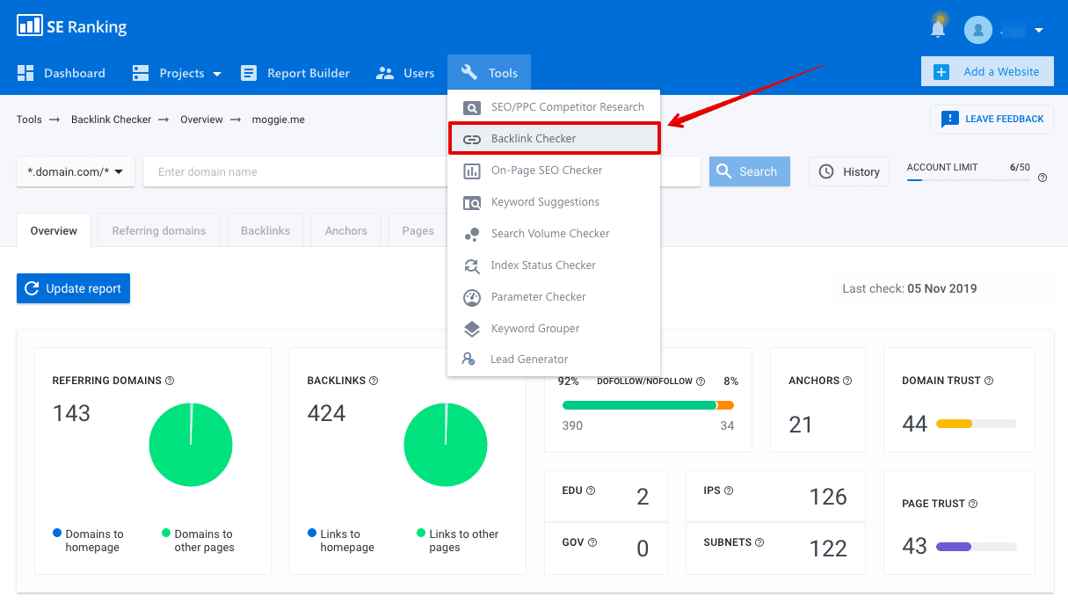Viewport: 1068px width, 603px height.
Task: Click the IPS help icon
Action: pyautogui.click(x=729, y=490)
